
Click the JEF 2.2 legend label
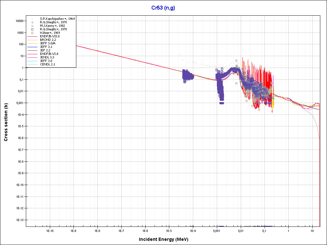pos(45,50)
